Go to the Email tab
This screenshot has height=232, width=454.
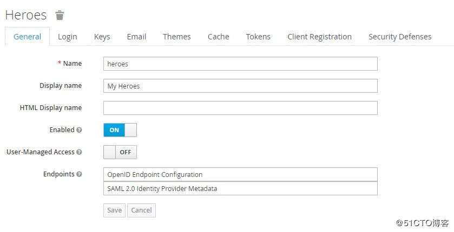pyautogui.click(x=136, y=37)
